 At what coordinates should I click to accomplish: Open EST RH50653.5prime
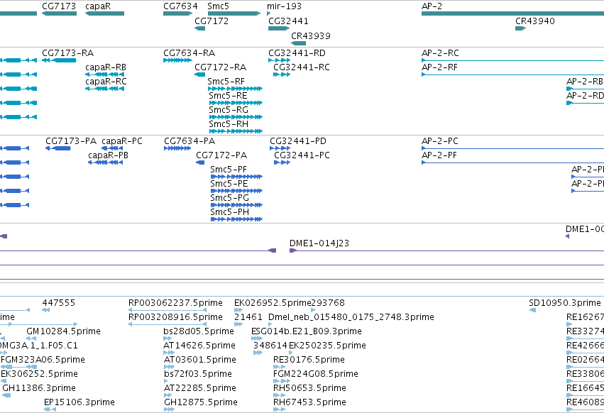[x=309, y=389]
